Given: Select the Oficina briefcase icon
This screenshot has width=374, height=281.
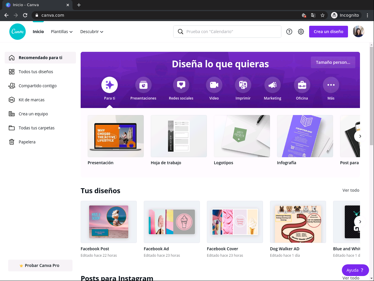Looking at the screenshot, I should [x=302, y=85].
